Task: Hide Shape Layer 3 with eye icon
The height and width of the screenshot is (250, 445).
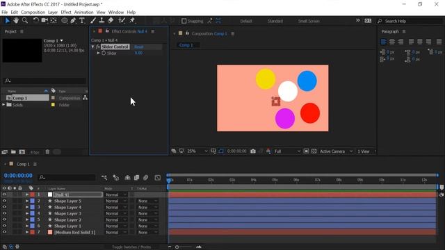Action: (4, 213)
